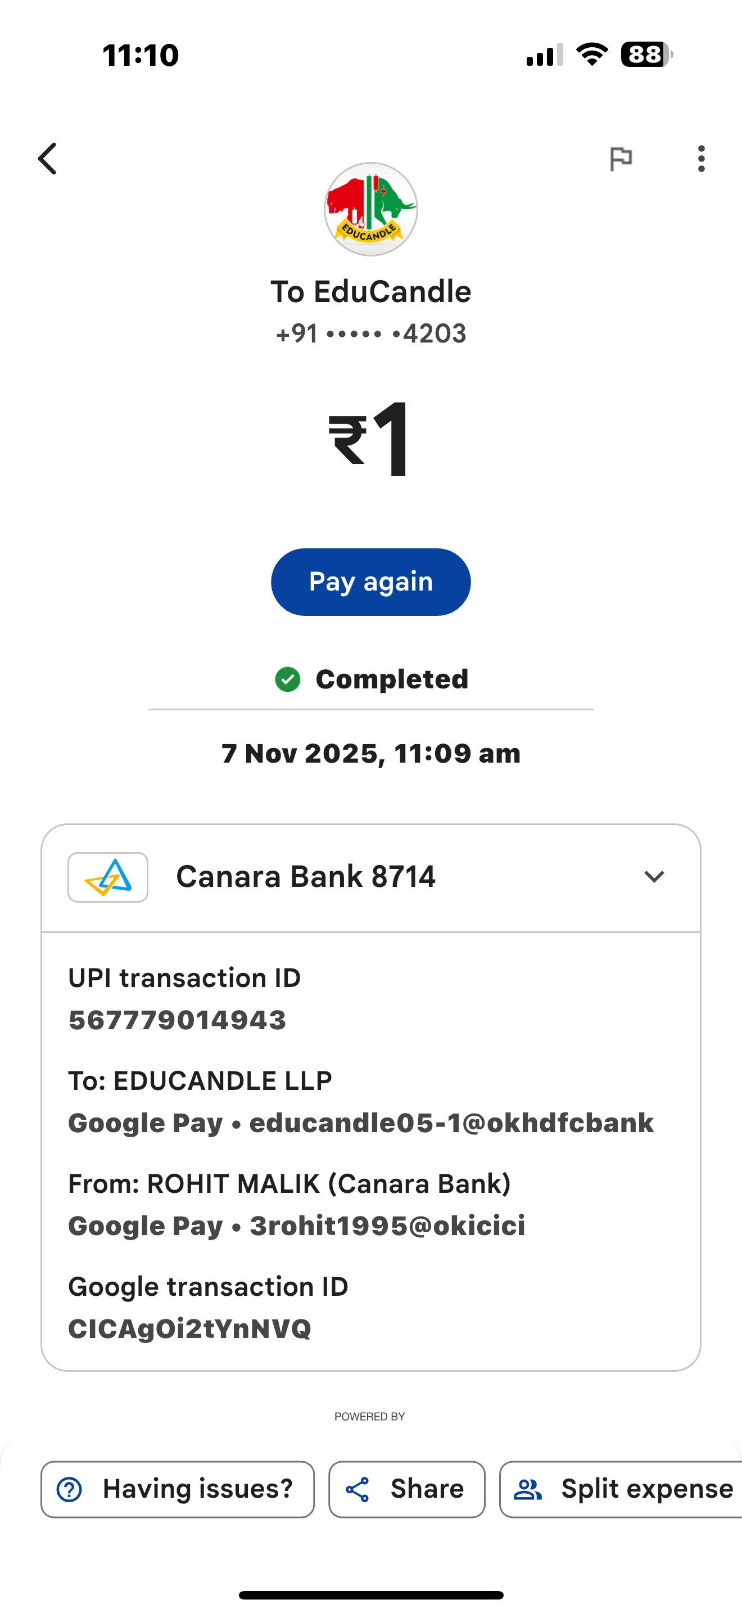Tap the educandle05-1@okhdfcbank UPI address
This screenshot has width=742, height=1613.
tap(451, 1123)
